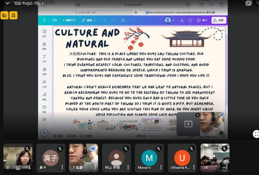Click the undo arrow in Canva toolbar
Viewport: 259px width, 175px height.
(x=104, y=20)
